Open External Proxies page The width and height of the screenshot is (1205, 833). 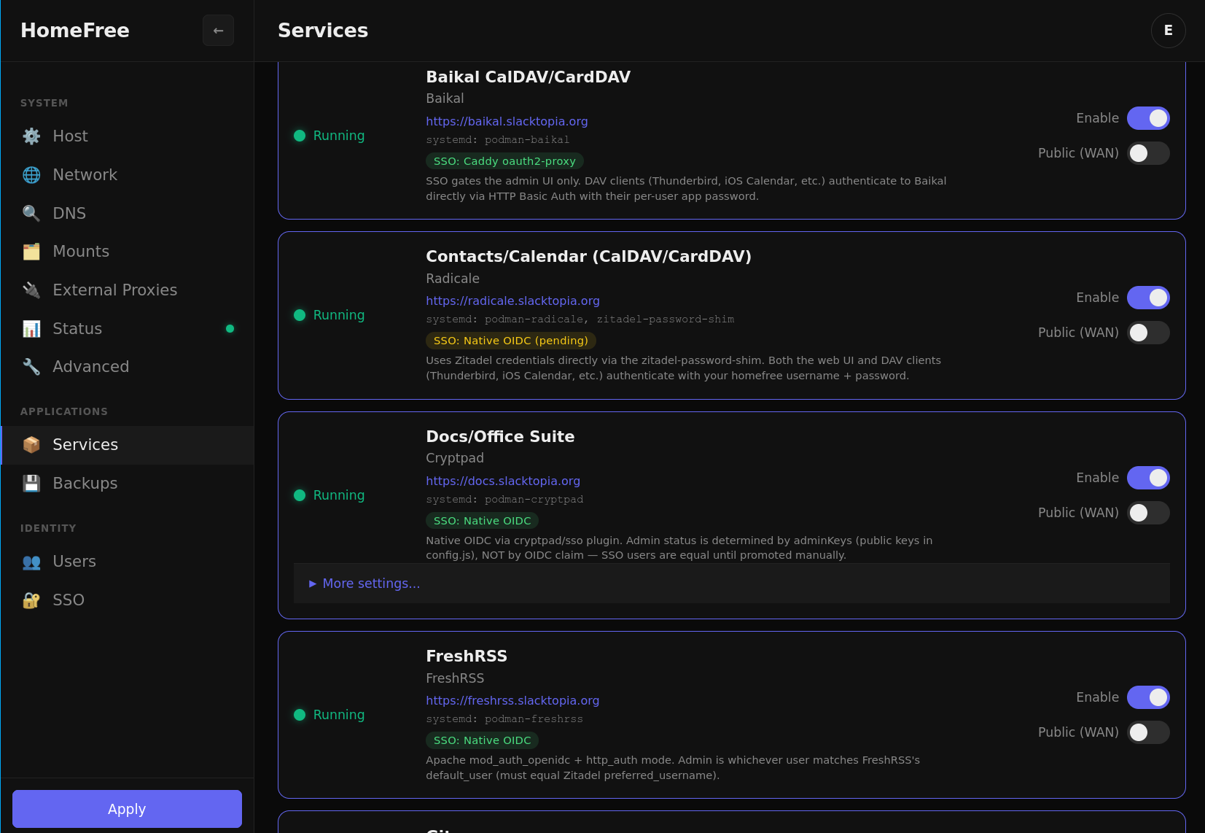coord(128,290)
